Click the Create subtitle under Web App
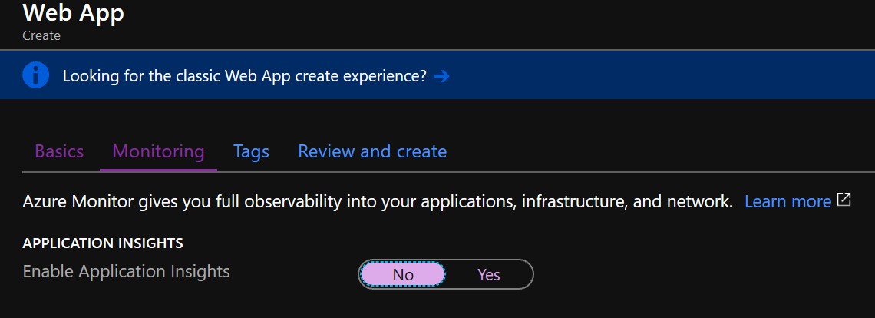This screenshot has height=318, width=875. coord(41,35)
